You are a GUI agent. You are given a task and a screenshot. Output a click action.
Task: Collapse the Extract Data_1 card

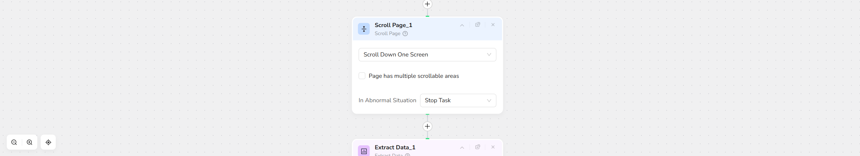click(462, 147)
